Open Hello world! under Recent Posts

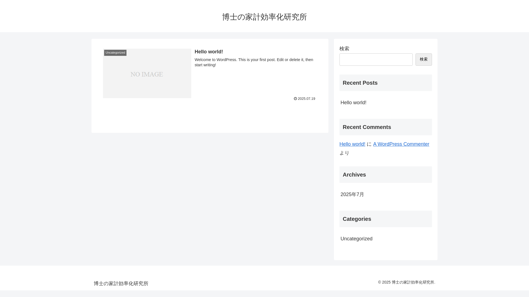coord(353,103)
